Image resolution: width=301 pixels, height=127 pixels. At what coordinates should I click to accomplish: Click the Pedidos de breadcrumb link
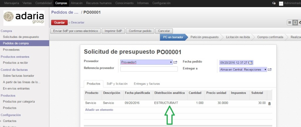(65, 12)
